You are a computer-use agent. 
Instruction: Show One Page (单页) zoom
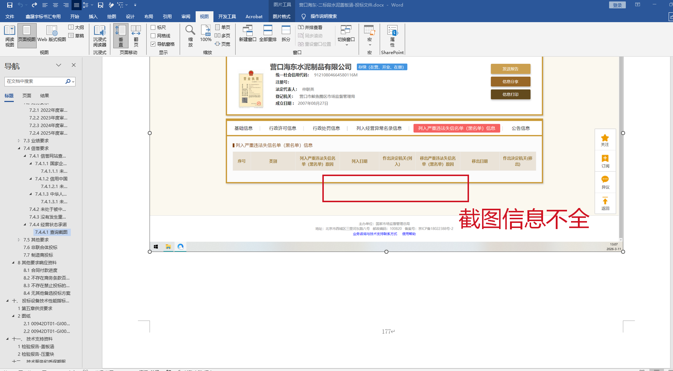(223, 28)
